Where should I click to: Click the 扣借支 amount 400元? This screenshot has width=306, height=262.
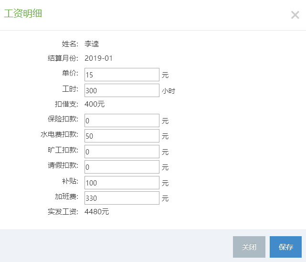95,104
